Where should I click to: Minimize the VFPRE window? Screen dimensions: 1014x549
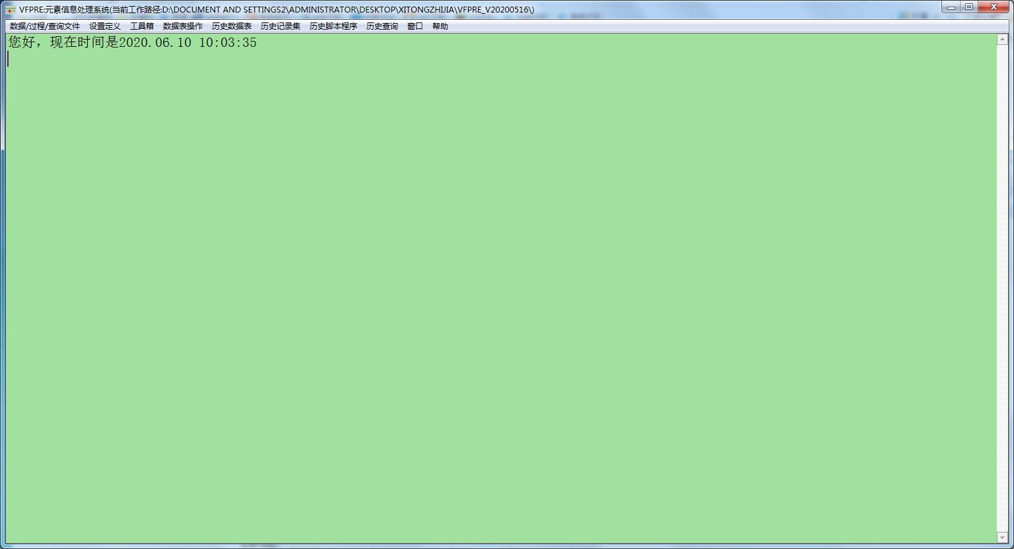click(x=951, y=7)
